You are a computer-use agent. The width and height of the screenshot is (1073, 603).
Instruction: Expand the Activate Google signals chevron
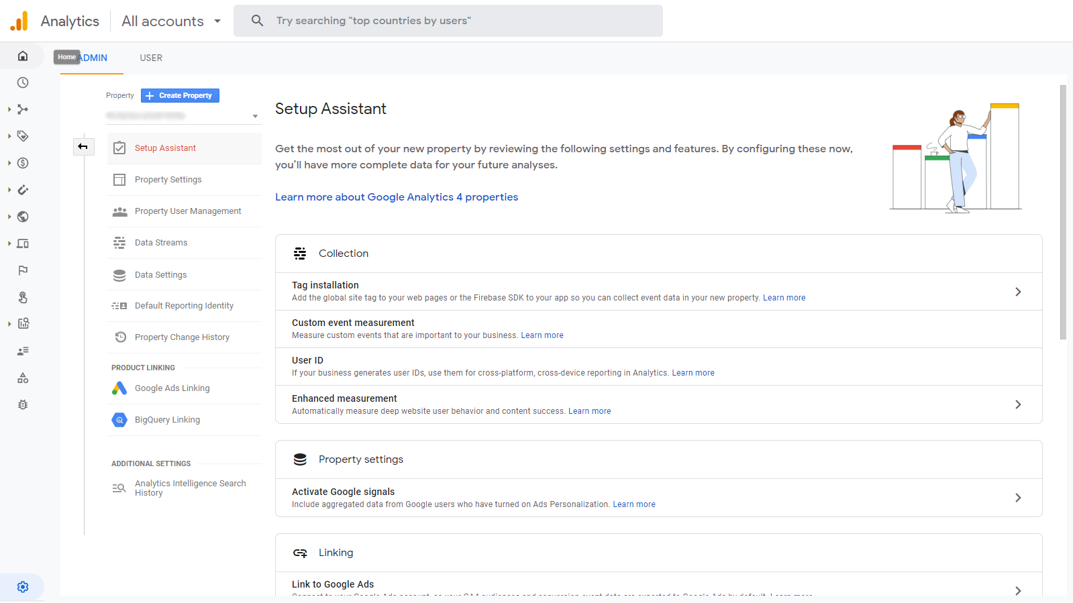(x=1018, y=498)
